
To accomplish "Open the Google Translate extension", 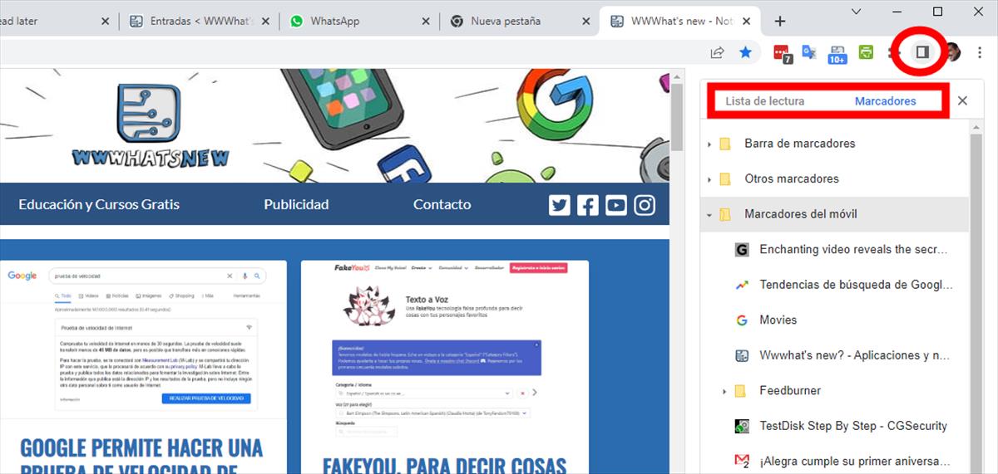I will (808, 53).
